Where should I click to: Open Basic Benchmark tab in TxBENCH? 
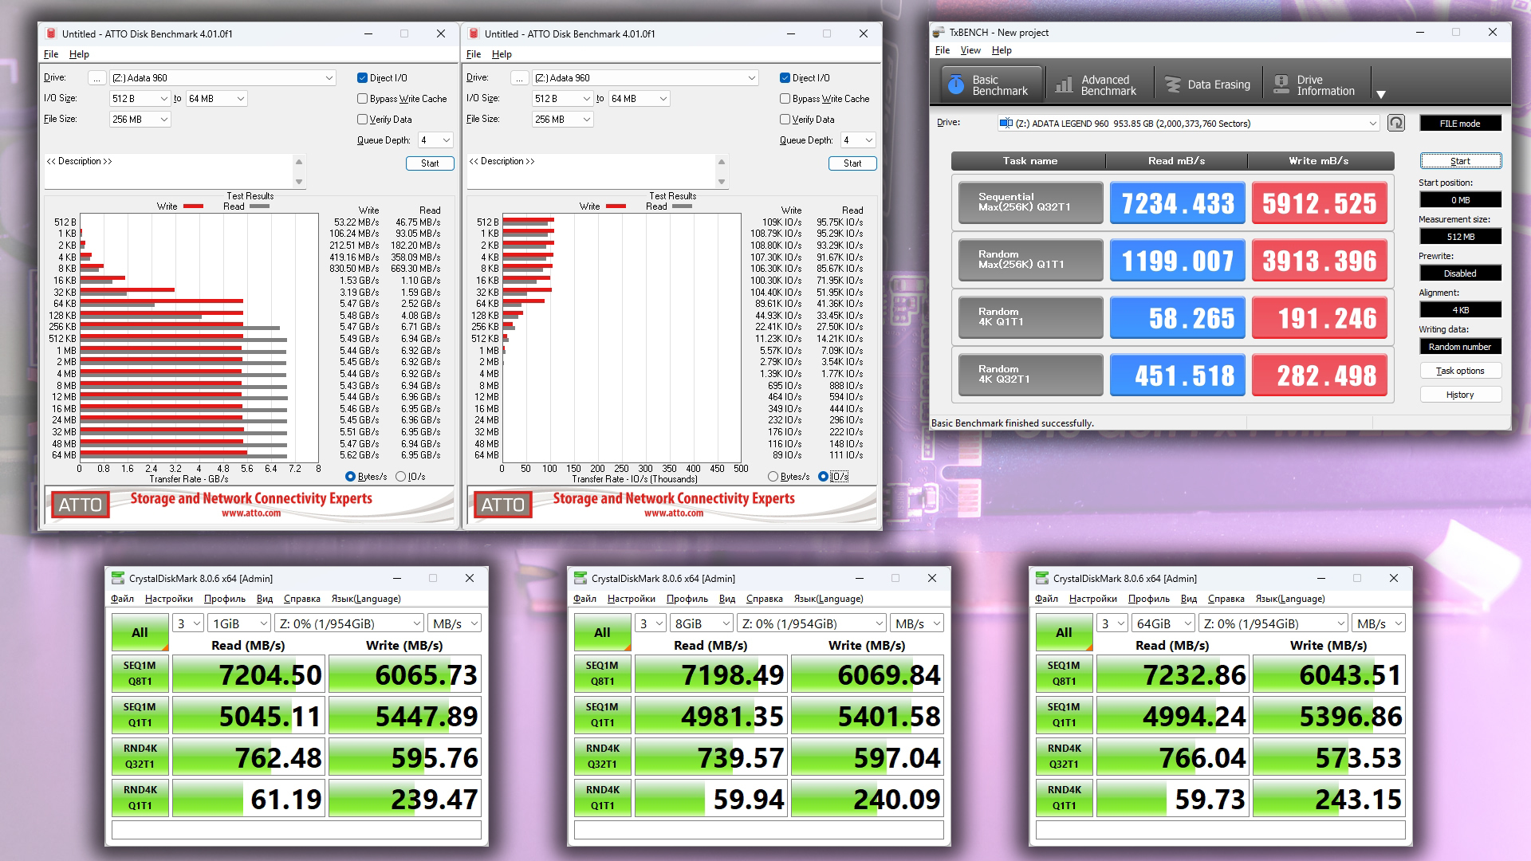pyautogui.click(x=991, y=85)
